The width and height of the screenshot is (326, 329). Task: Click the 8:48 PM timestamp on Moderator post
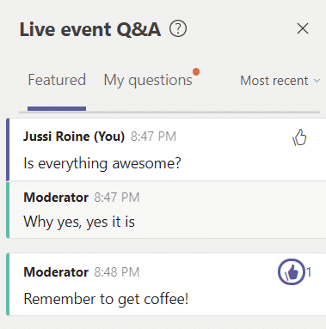pos(117,272)
